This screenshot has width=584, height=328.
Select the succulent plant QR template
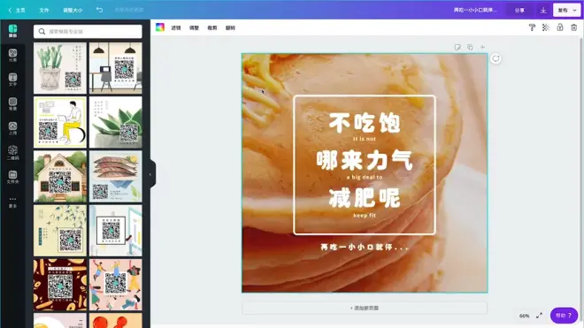(x=116, y=122)
